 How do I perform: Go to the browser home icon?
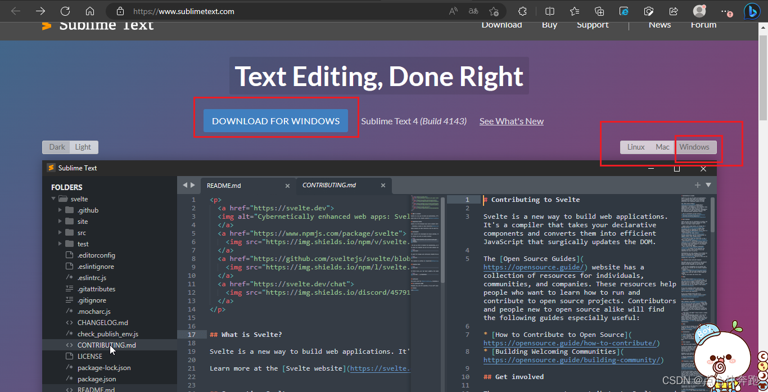[x=90, y=11]
